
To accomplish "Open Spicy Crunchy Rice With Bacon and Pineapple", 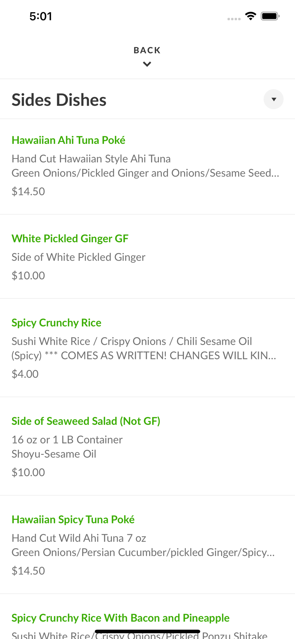I will pos(120,618).
